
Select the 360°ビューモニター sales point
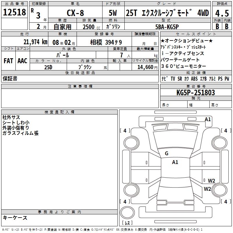183,66
